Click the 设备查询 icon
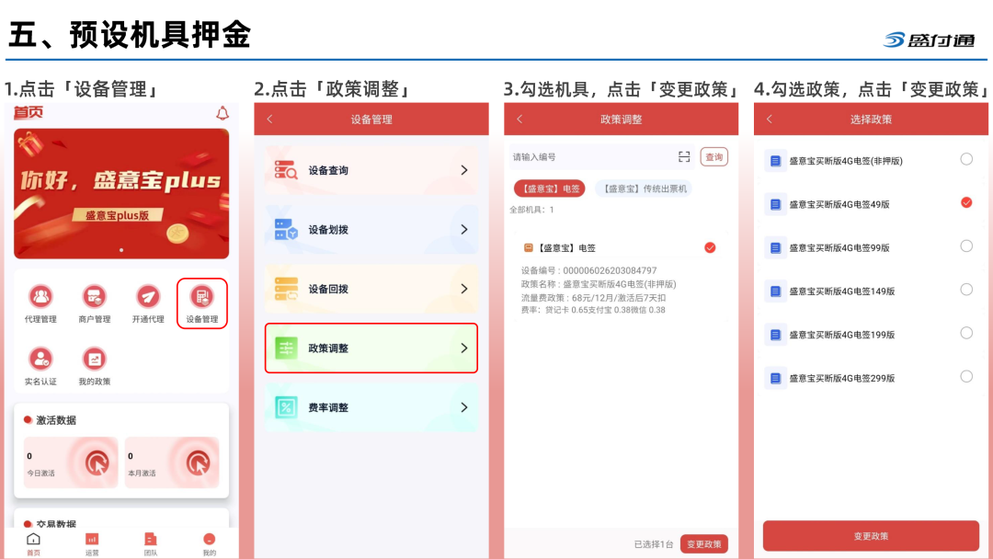Screen dimensions: 993x559 click(286, 170)
